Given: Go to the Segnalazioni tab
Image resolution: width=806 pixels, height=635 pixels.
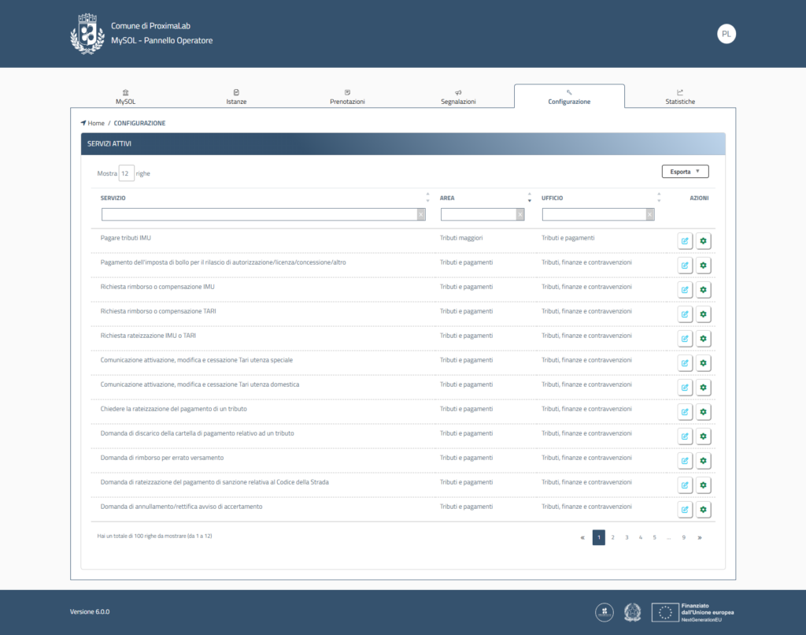Looking at the screenshot, I should [x=458, y=97].
